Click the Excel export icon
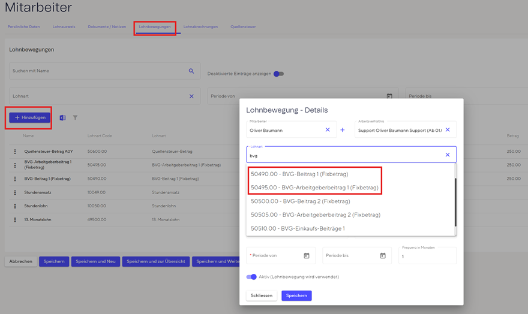 (x=62, y=118)
